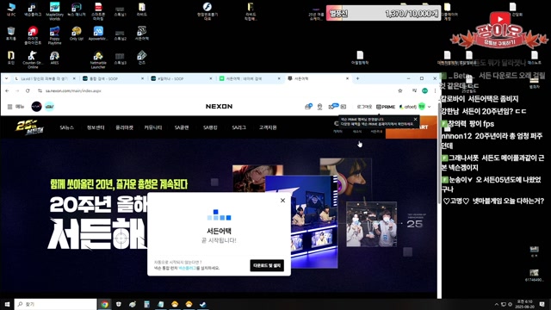Follow the blue 넥슨플러그 link in the popup

point(188,268)
